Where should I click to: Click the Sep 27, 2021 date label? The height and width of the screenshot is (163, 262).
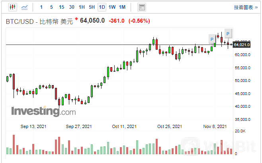click(79, 126)
